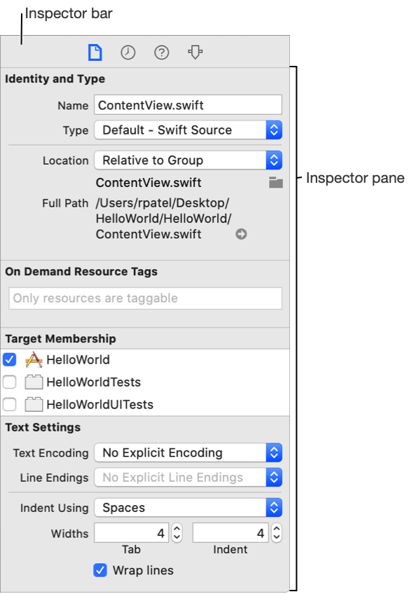Click the On Demand Resource Tags field
This screenshot has width=416, height=594.
tap(146, 298)
